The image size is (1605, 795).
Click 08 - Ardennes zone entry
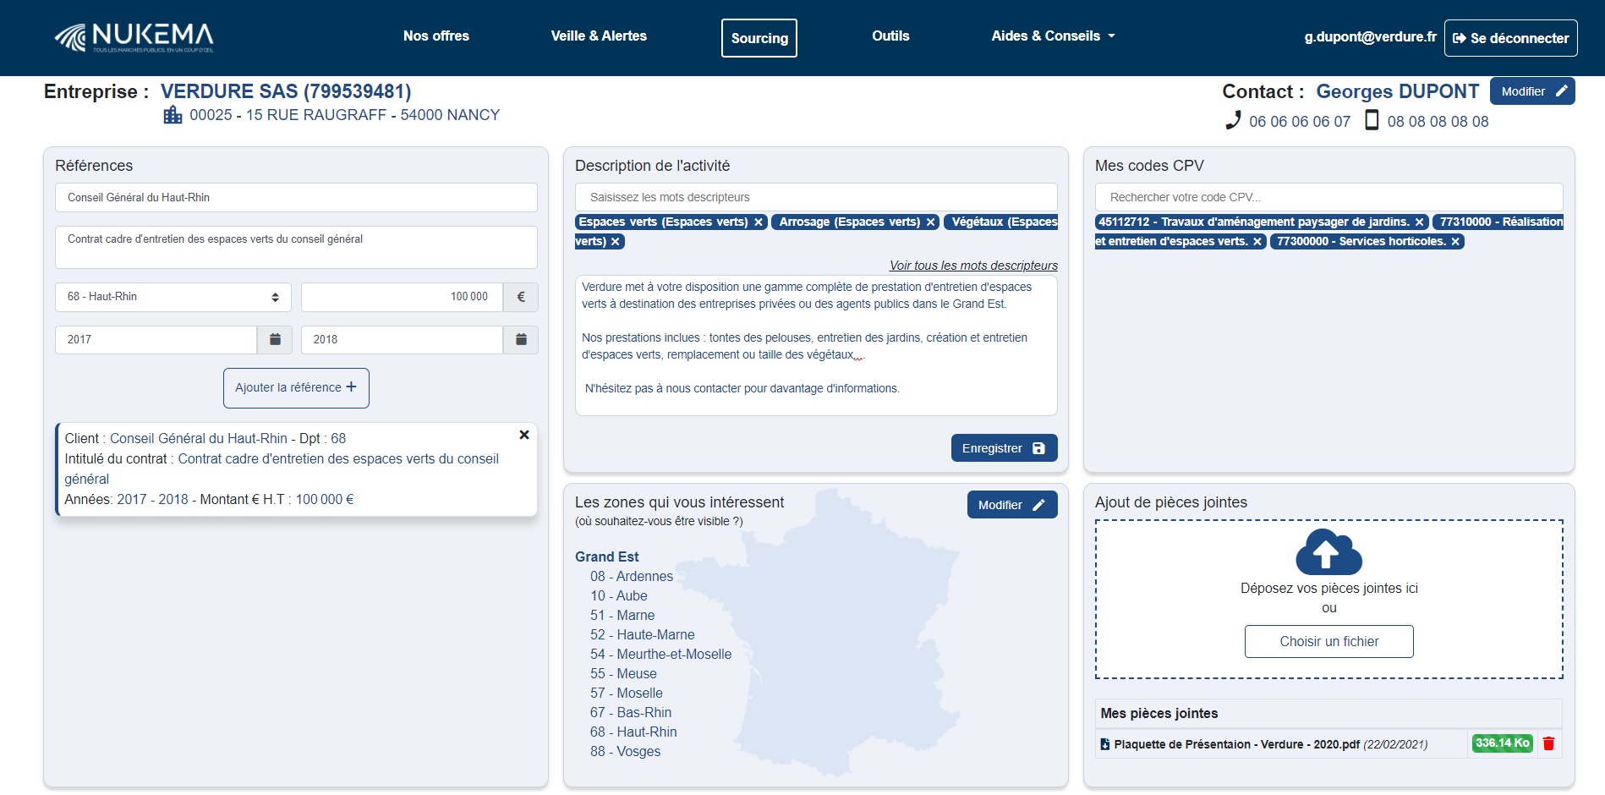[632, 577]
